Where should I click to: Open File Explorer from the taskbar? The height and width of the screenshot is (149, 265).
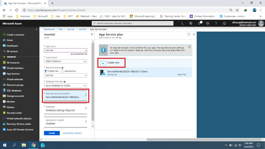click(24, 145)
